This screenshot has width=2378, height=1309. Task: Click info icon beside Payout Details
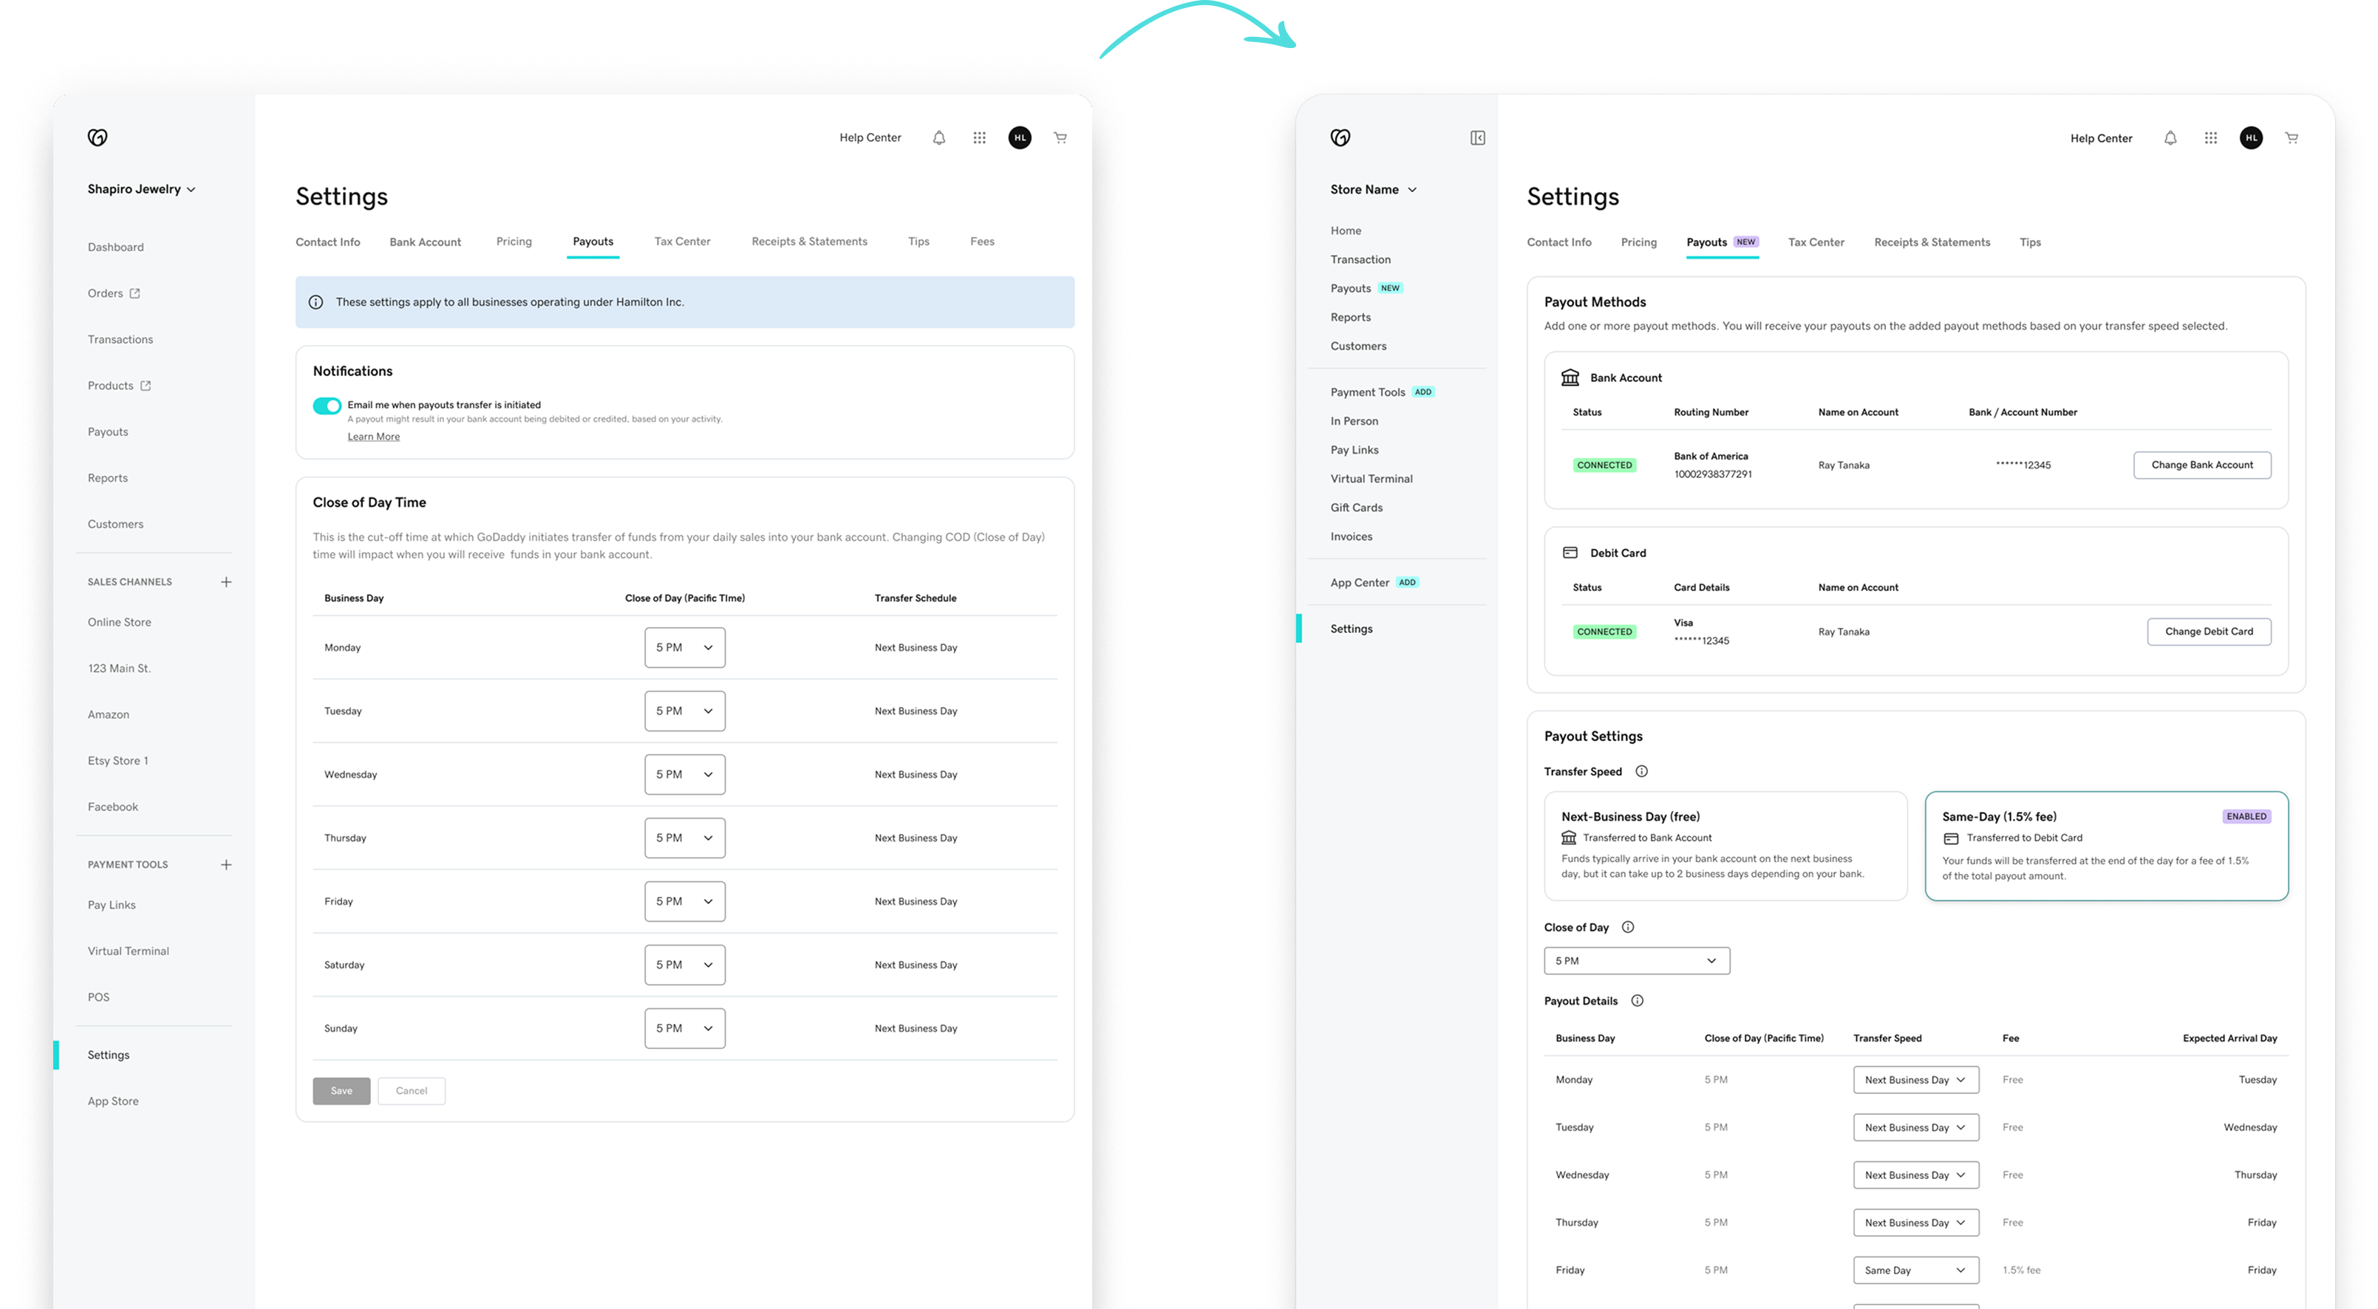(x=1638, y=1001)
